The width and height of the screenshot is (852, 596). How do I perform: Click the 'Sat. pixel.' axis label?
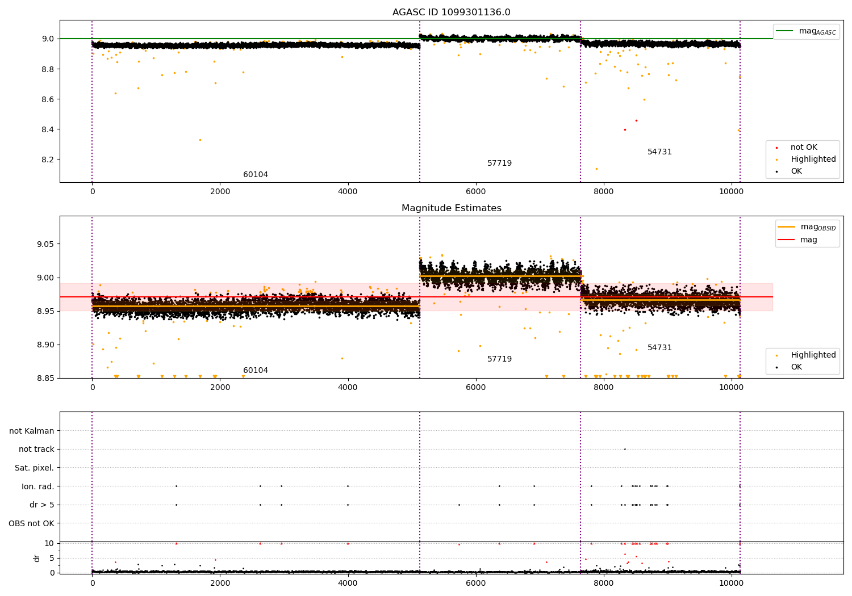(x=35, y=468)
